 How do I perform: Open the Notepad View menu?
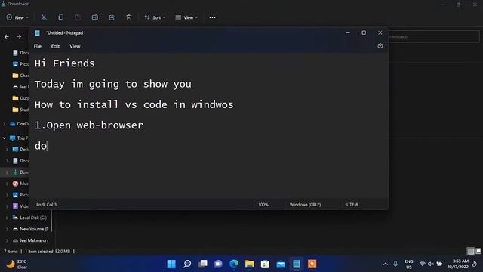(75, 46)
